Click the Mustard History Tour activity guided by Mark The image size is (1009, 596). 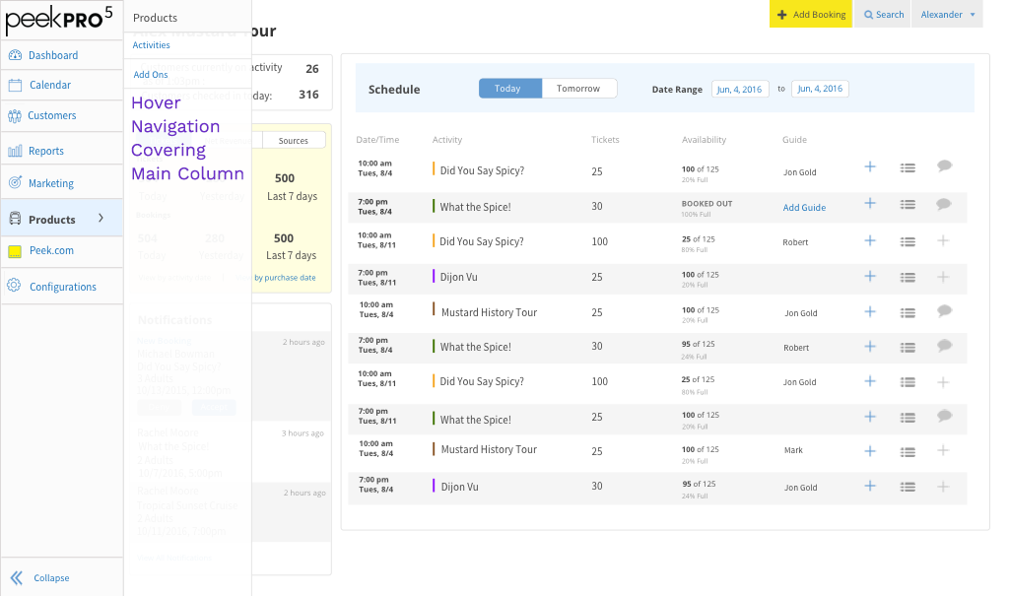pyautogui.click(x=489, y=450)
